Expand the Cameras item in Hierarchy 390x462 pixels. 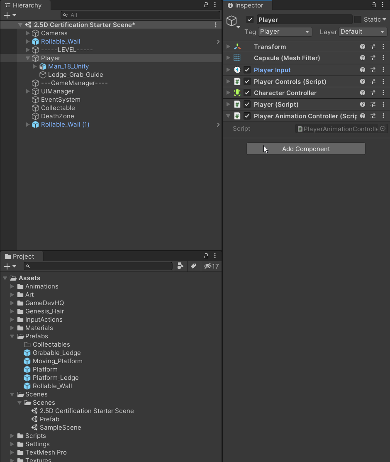[27, 33]
